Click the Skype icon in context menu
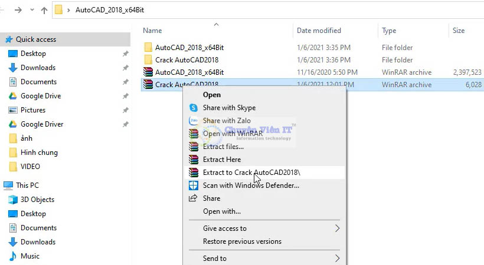This screenshot has width=484, height=265. coord(193,108)
